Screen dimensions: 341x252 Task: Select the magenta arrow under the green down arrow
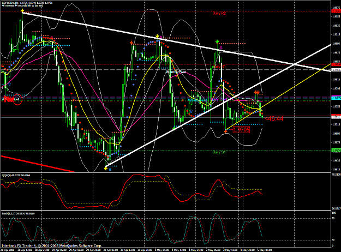tap(221, 47)
